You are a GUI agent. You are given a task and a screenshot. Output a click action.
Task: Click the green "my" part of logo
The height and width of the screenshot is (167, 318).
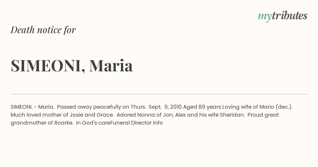point(264,16)
